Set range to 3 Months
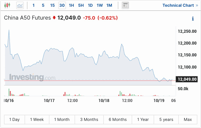Image resolution: width=201 pixels, height=128 pixels. click(x=89, y=120)
